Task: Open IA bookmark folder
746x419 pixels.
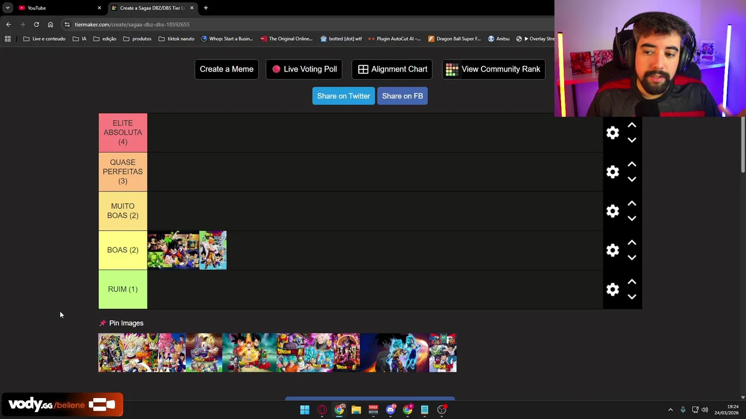Action: pos(80,39)
